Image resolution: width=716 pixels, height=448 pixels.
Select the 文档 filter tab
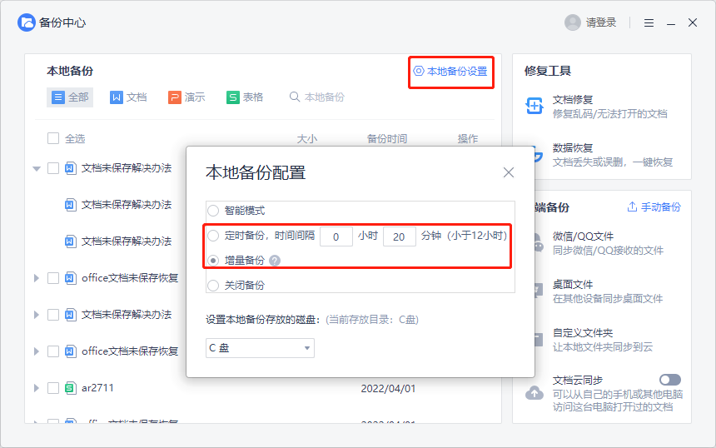tap(128, 97)
